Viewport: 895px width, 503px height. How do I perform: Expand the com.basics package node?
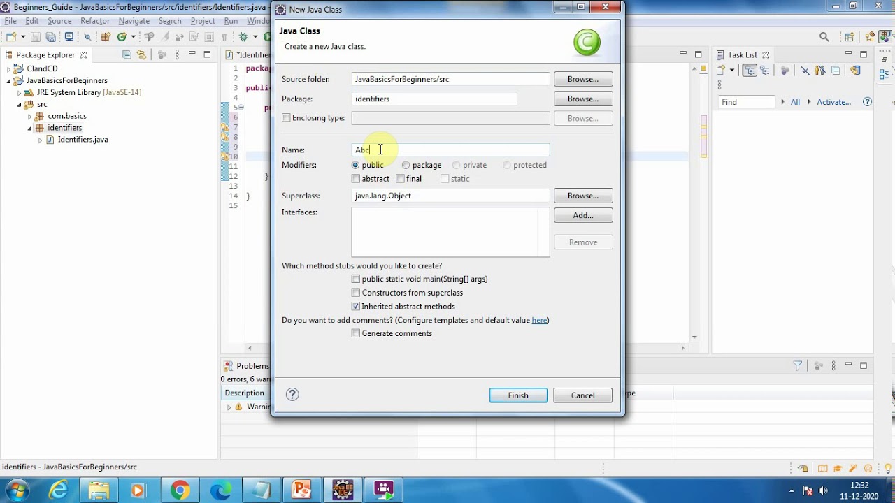(30, 116)
